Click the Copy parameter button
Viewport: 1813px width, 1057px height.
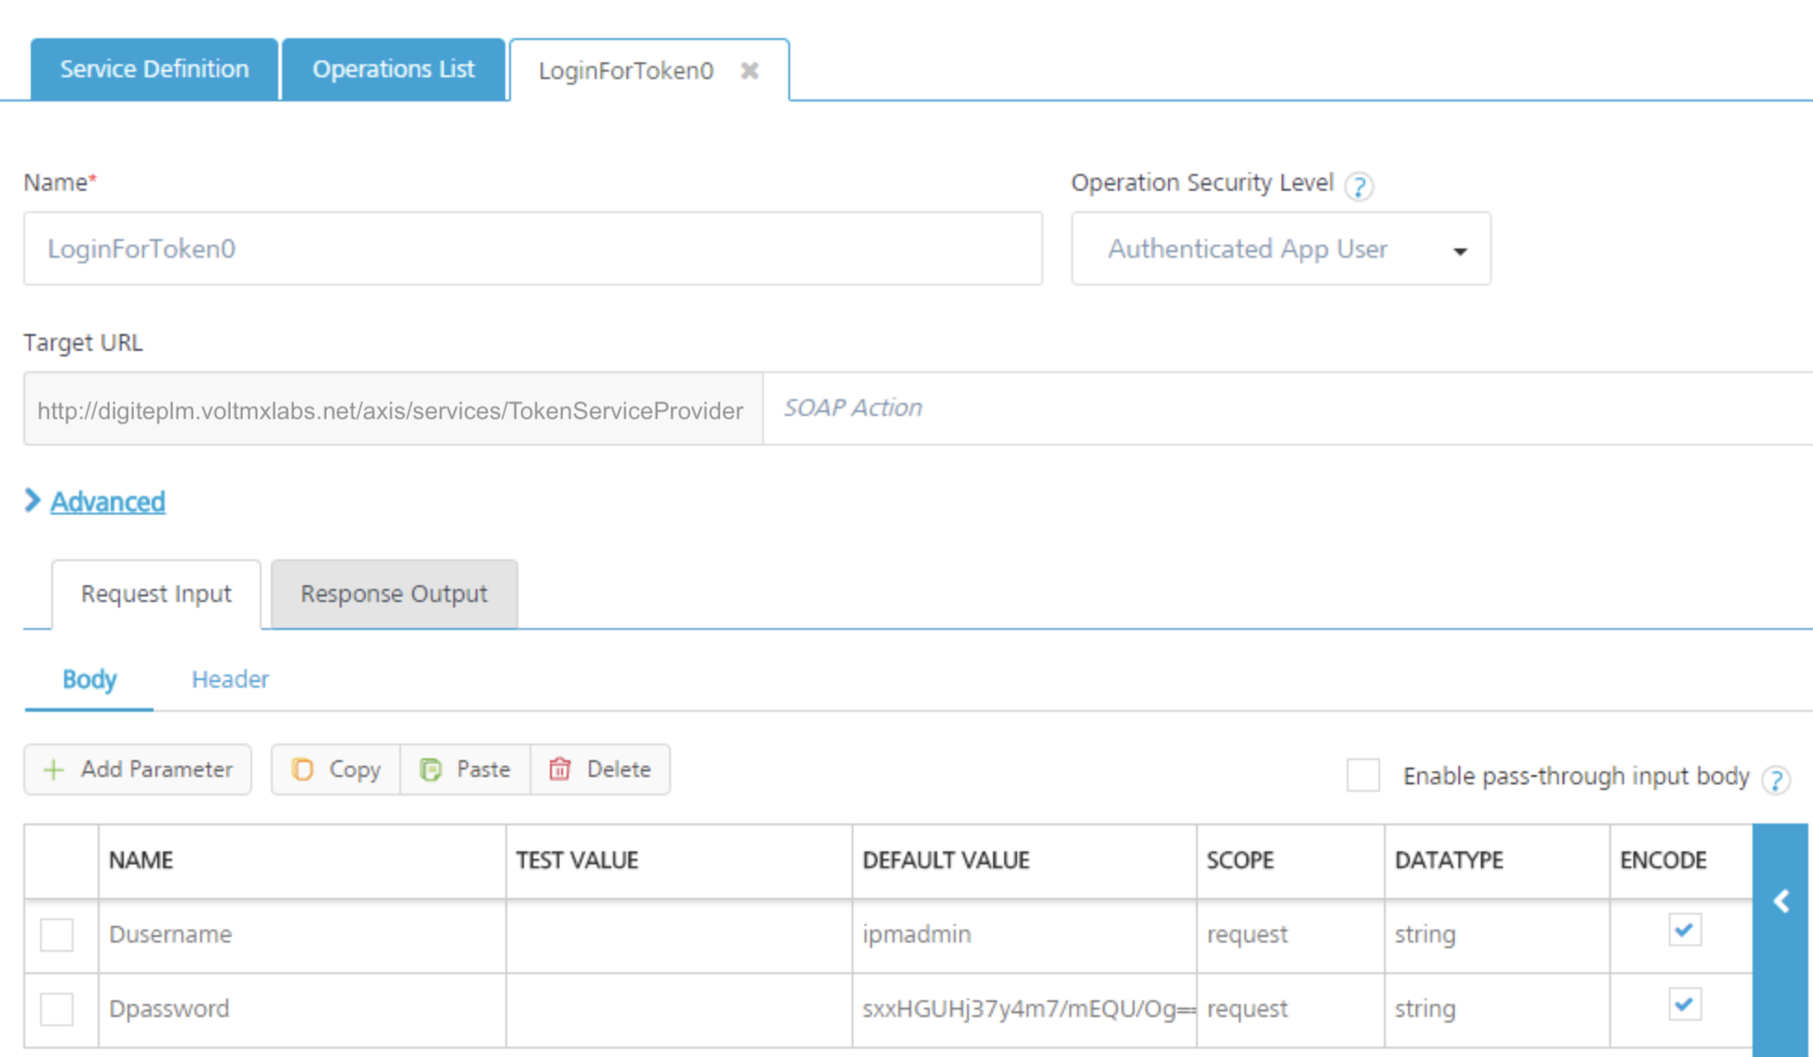pos(336,769)
